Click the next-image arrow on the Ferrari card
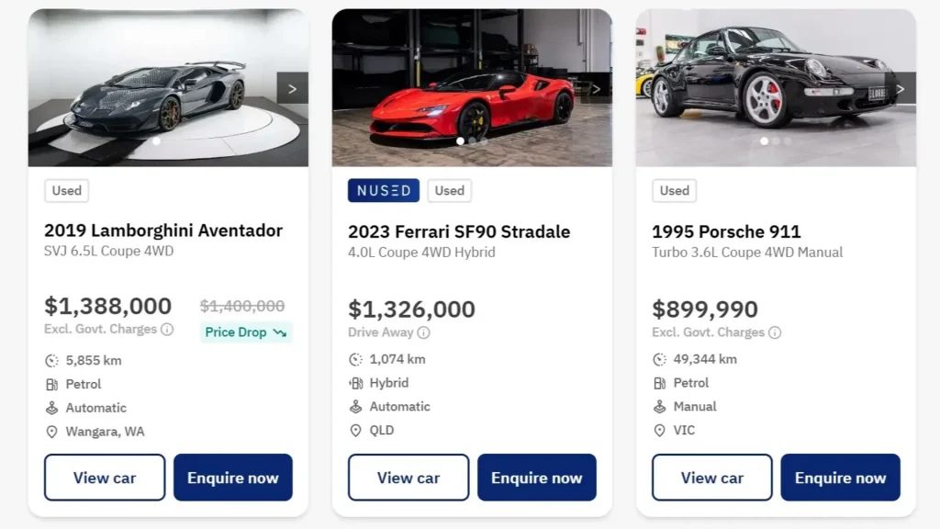 tap(597, 88)
